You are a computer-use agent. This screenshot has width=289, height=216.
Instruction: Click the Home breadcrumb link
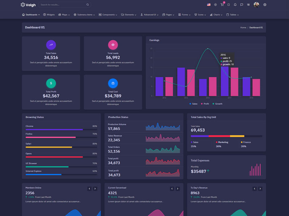[x=243, y=27]
